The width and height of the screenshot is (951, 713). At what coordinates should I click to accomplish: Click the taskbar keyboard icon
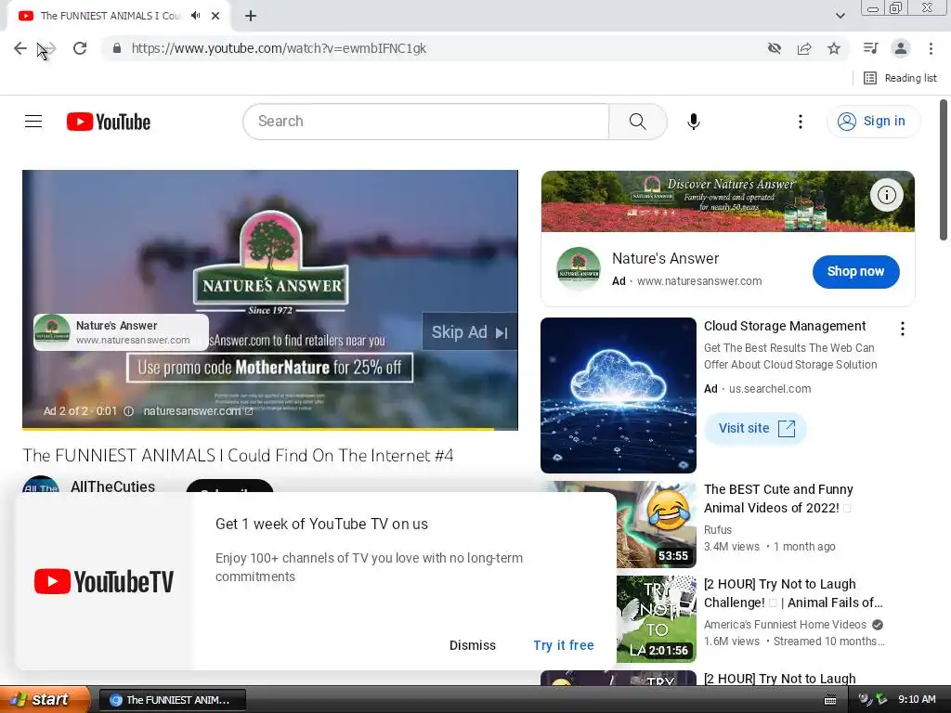[x=830, y=700]
